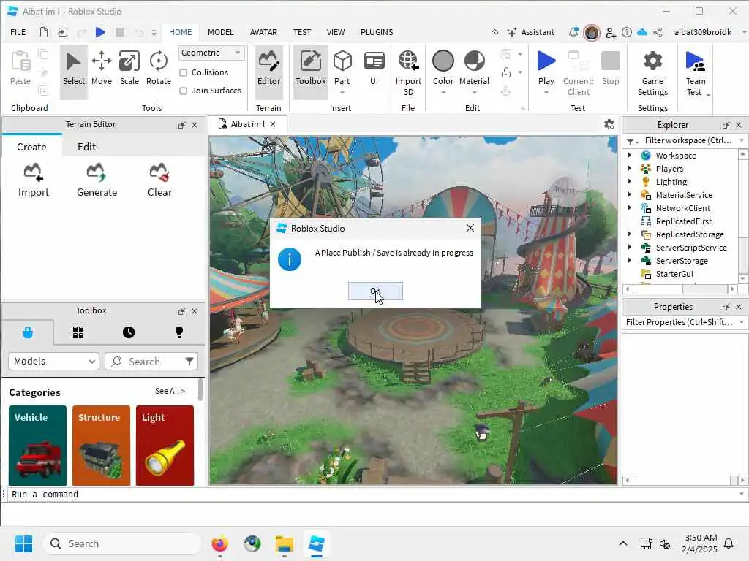Open Game Settings

coord(652,72)
